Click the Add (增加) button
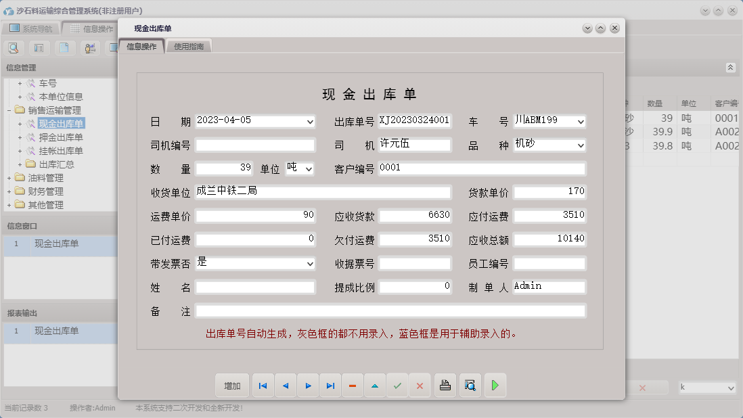 (x=232, y=385)
